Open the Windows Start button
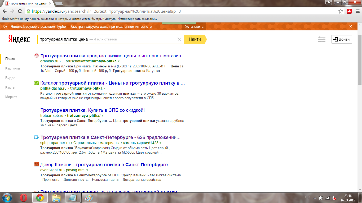The width and height of the screenshot is (362, 203). coord(7,198)
